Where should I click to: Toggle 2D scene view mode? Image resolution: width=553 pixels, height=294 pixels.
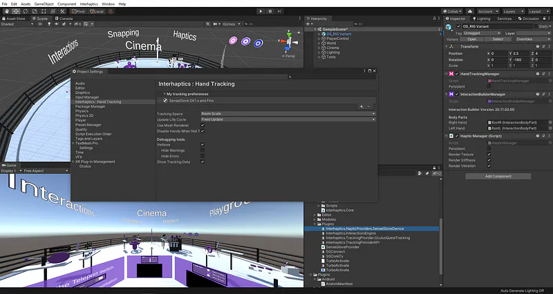(40, 24)
